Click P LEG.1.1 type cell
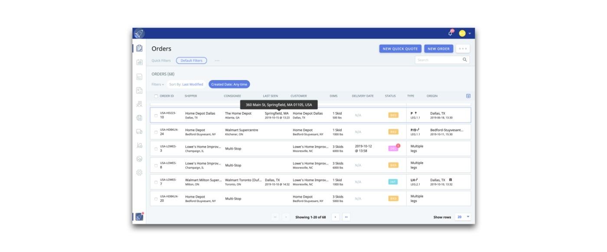This screenshot has height=252, width=607. click(415, 115)
